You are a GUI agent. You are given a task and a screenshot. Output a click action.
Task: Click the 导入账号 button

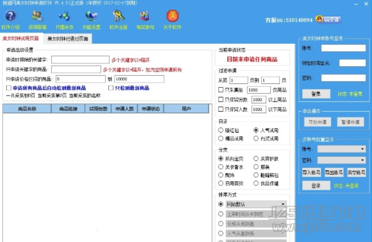[x=311, y=172]
